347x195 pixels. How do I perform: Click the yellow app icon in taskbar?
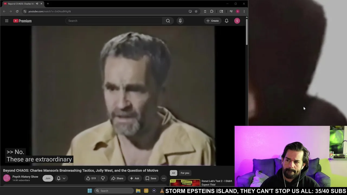click(146, 191)
